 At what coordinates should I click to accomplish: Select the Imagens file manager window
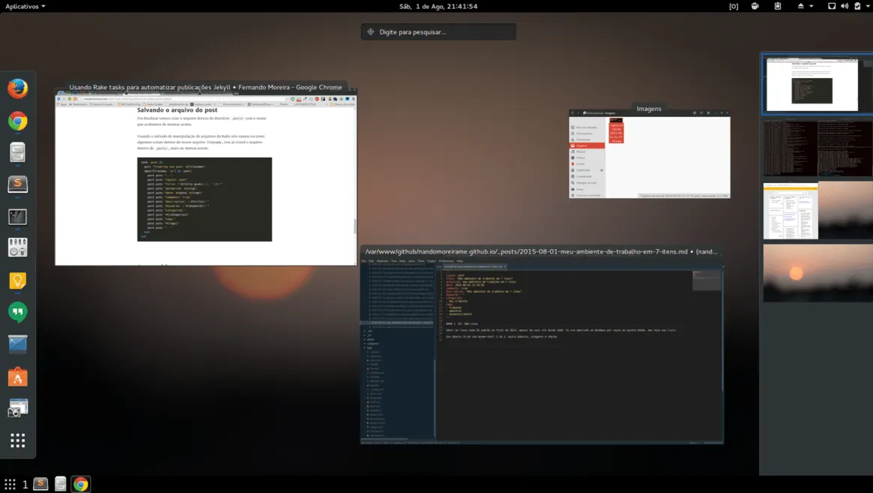(x=649, y=154)
